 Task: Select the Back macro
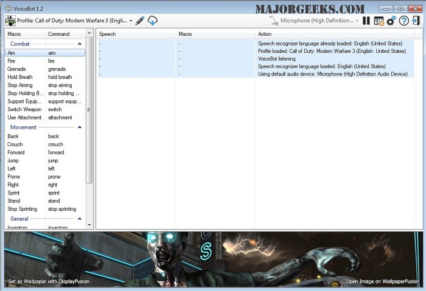pyautogui.click(x=45, y=136)
